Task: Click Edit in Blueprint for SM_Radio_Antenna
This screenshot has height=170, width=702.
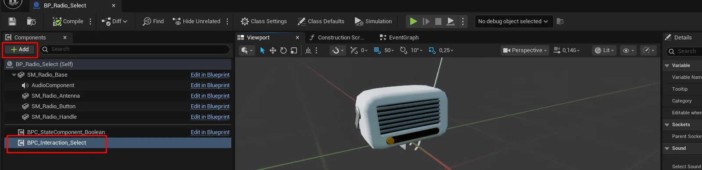Action: (x=210, y=96)
